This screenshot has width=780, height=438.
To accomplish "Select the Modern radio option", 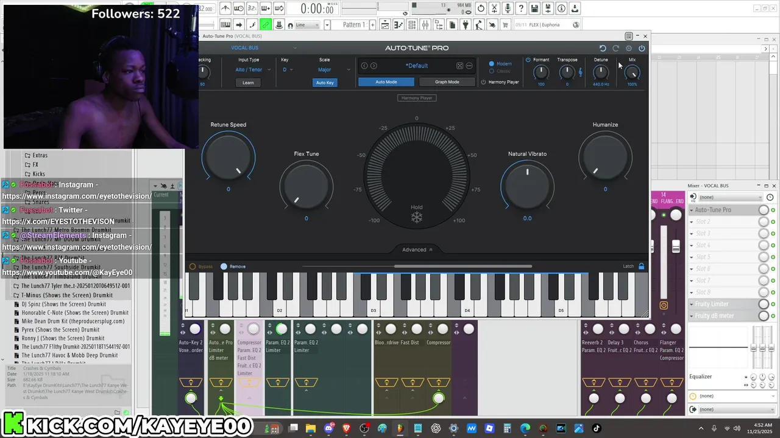I will point(492,64).
